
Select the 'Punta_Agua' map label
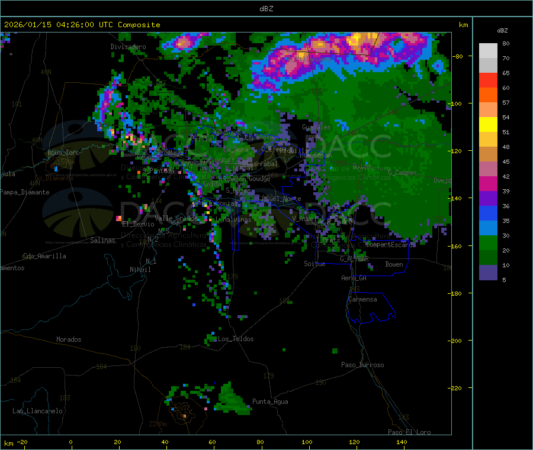(x=270, y=402)
